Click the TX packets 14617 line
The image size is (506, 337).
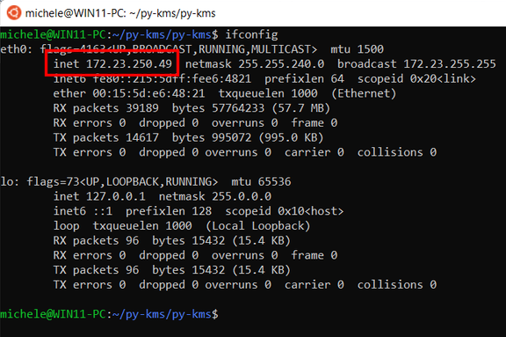[x=188, y=137]
